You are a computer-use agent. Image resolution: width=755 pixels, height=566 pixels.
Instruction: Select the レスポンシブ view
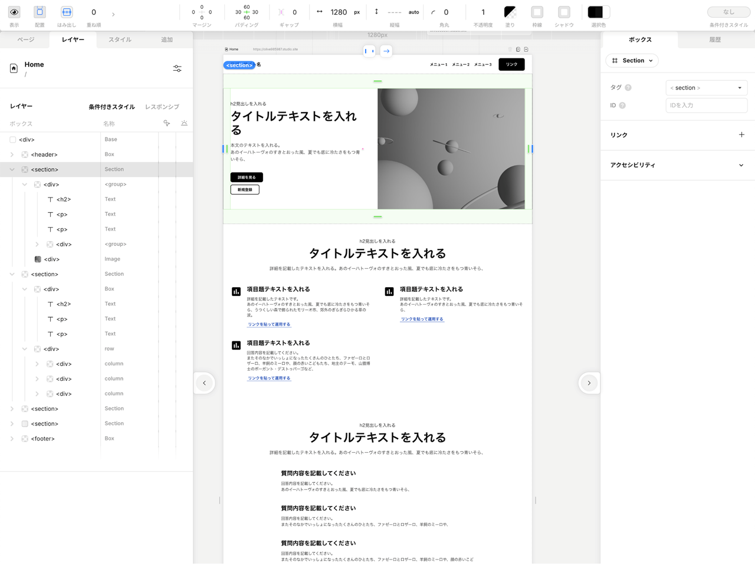(x=162, y=107)
